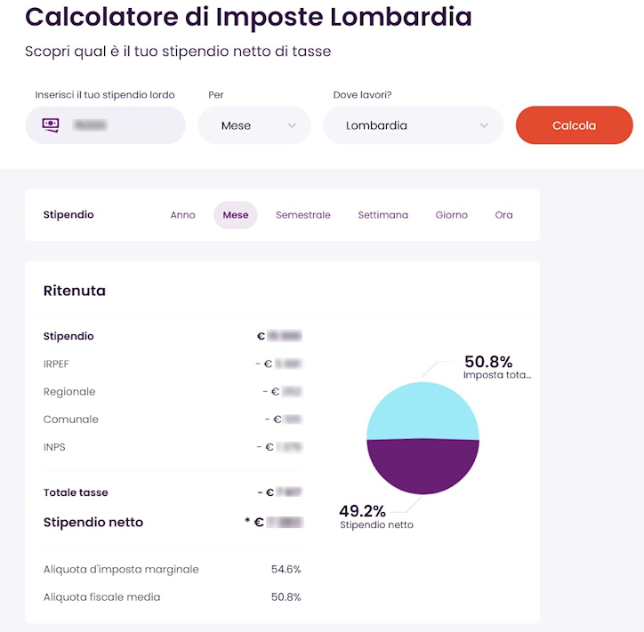The height and width of the screenshot is (632, 644).
Task: Switch to the Giorno tab
Action: (451, 215)
